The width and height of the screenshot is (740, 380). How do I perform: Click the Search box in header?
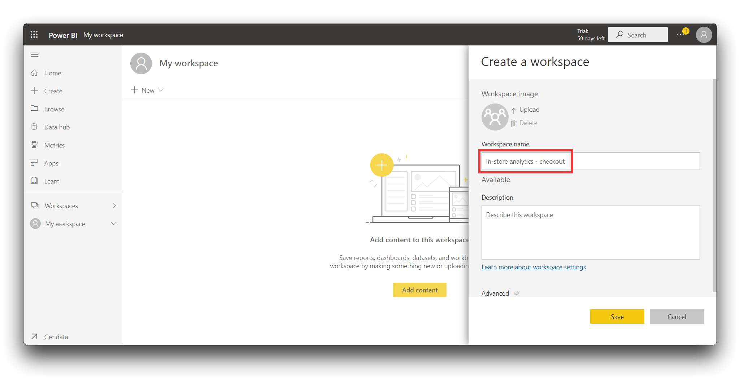638,35
